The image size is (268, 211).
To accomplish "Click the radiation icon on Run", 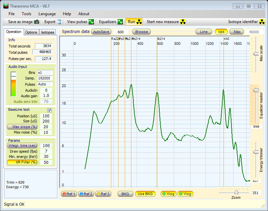I will point(139,22).
